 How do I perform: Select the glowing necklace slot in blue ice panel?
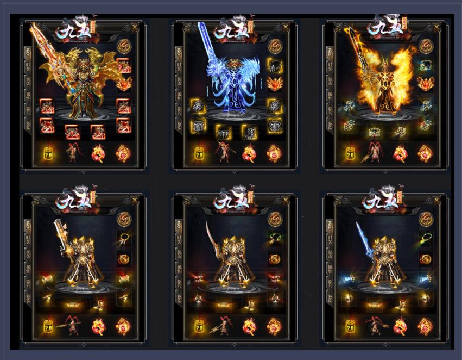pos(275,66)
